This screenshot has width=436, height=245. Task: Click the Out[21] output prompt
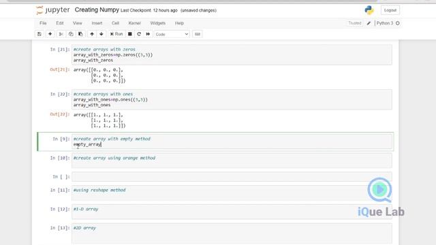60,69
